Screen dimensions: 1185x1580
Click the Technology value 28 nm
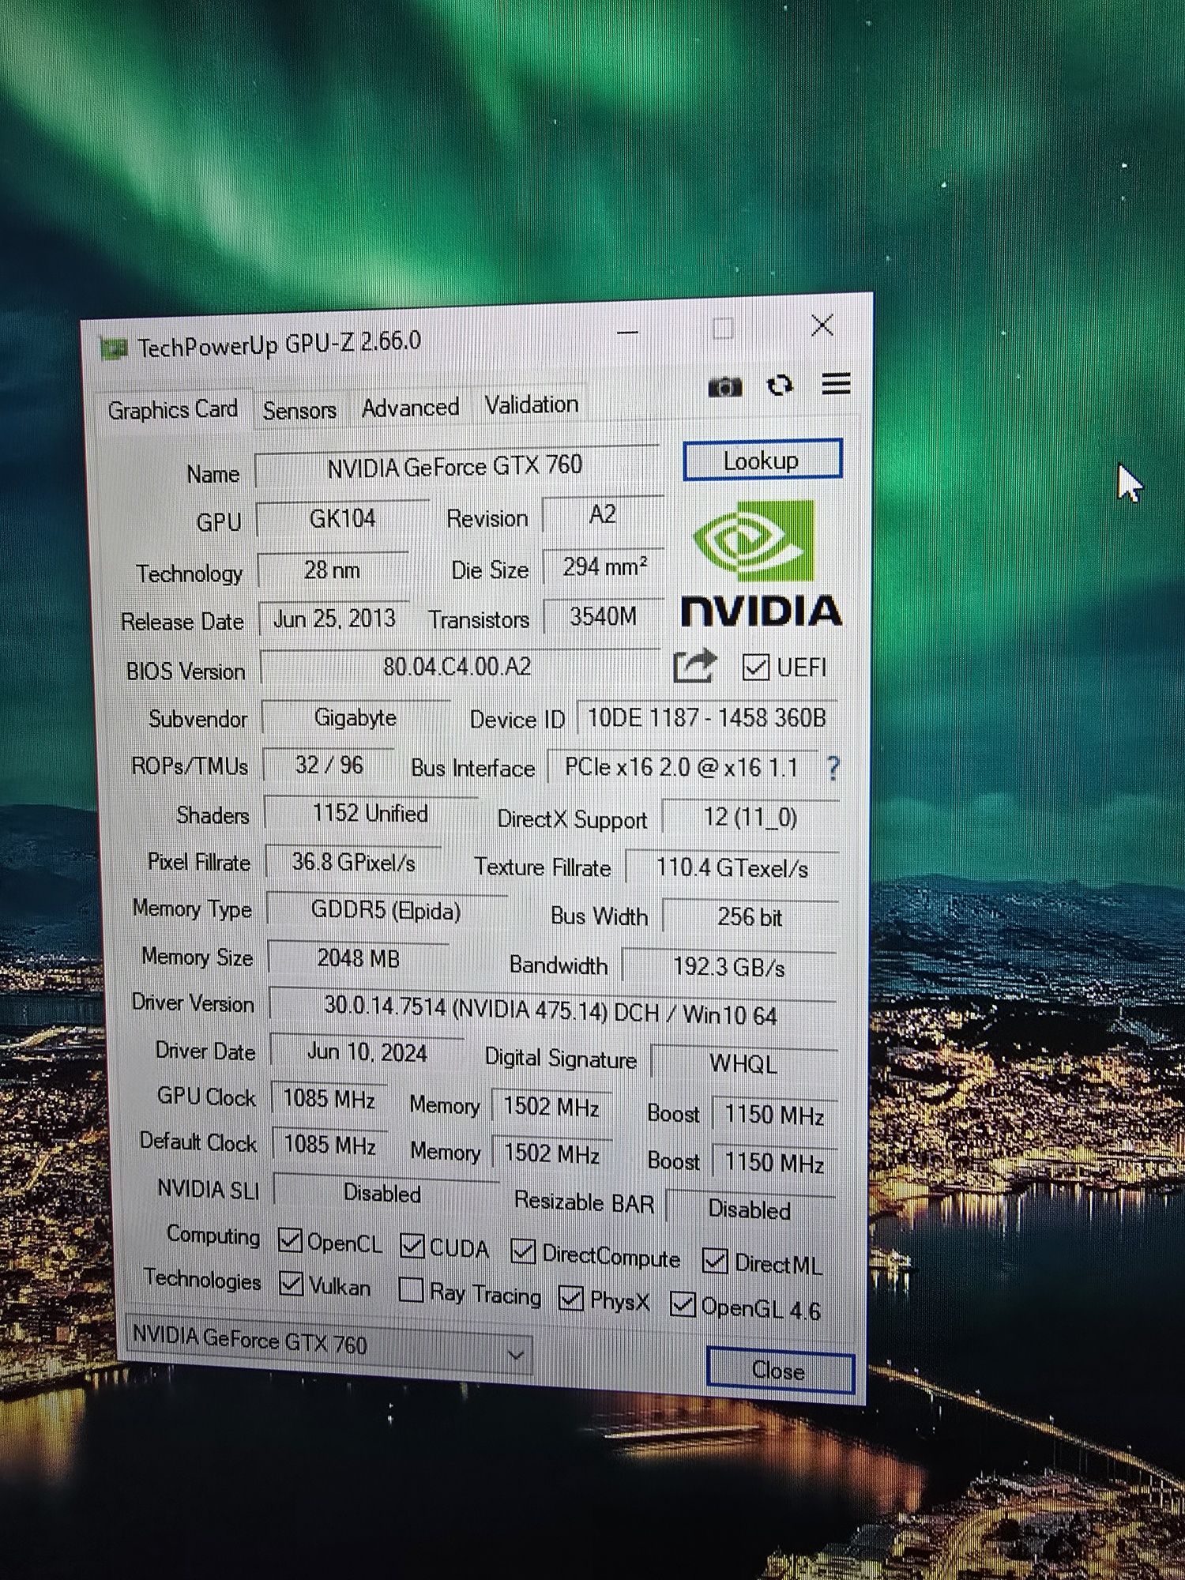[333, 570]
